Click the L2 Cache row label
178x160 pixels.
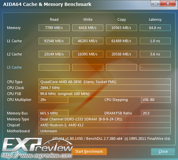point(14,54)
